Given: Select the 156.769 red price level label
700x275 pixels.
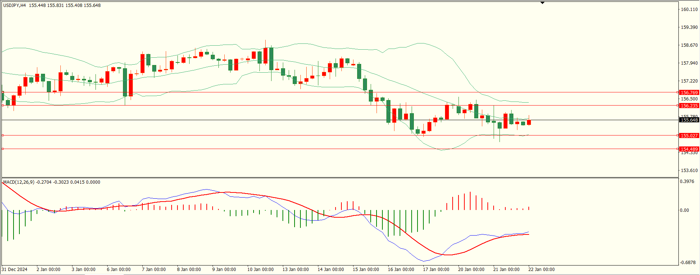Looking at the screenshot, I should coord(689,93).
